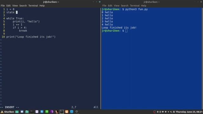The image size is (203, 114).
Task: Select the highlighted running terminal taskbar icon
Action: [x=62, y=112]
